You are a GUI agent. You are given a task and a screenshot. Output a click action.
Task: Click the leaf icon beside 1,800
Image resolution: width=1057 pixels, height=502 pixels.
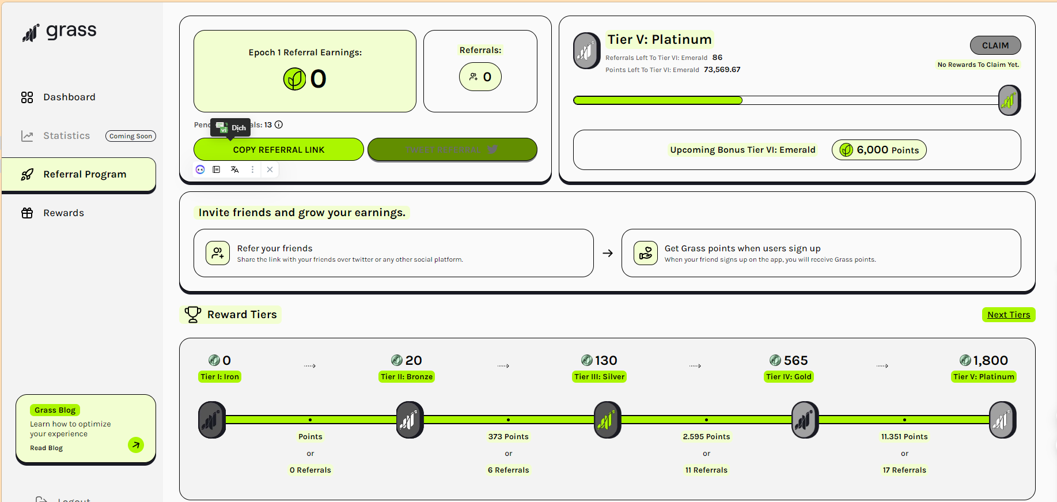pyautogui.click(x=965, y=360)
